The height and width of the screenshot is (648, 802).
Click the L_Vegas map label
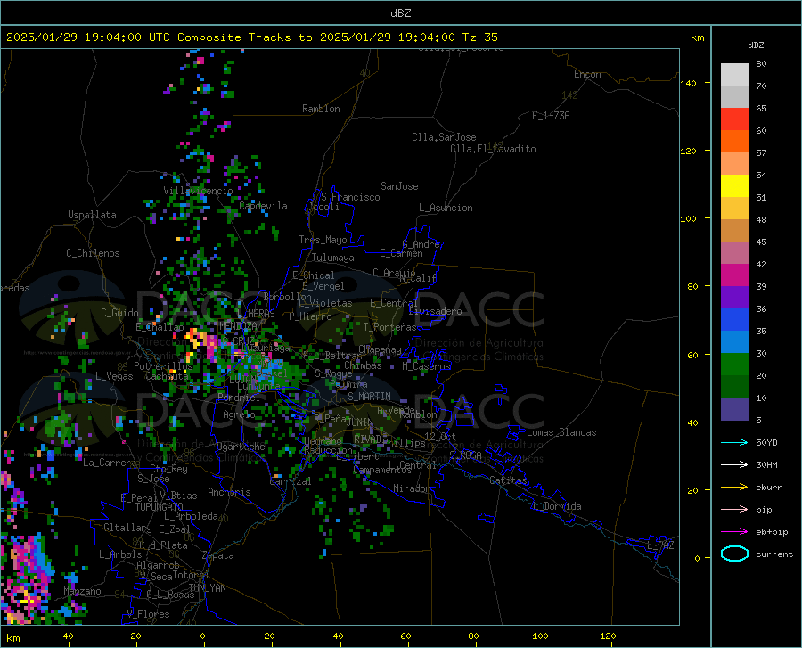115,376
